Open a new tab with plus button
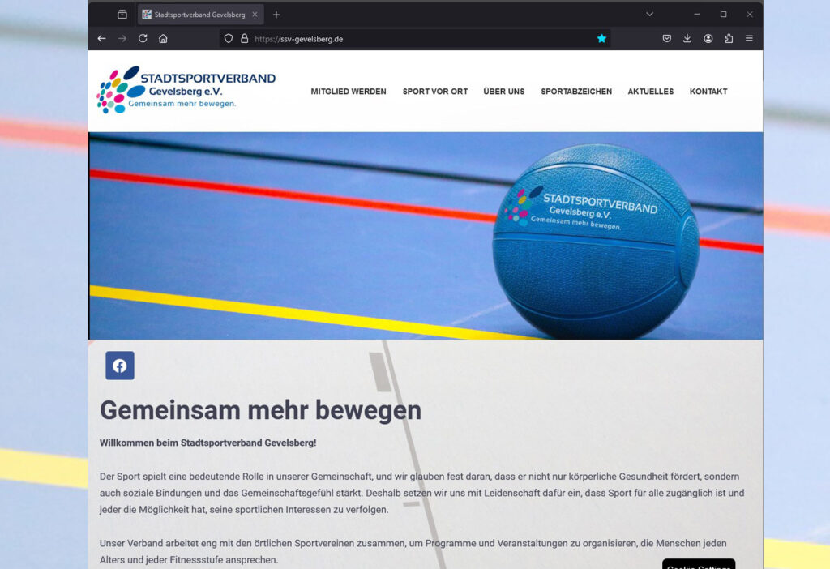This screenshot has width=830, height=569. [276, 15]
